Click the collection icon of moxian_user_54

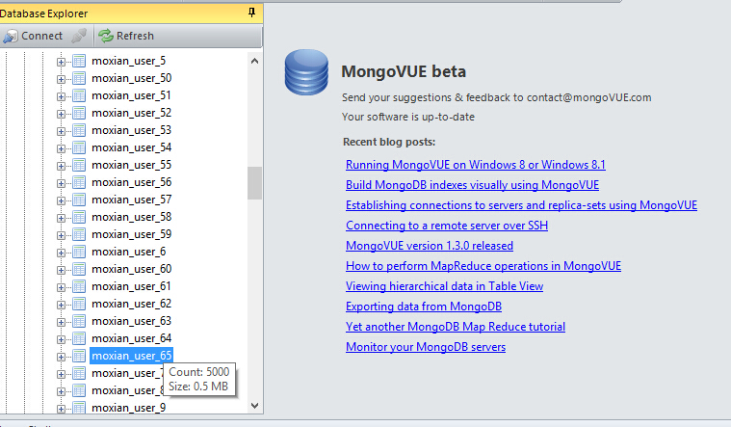tap(79, 147)
